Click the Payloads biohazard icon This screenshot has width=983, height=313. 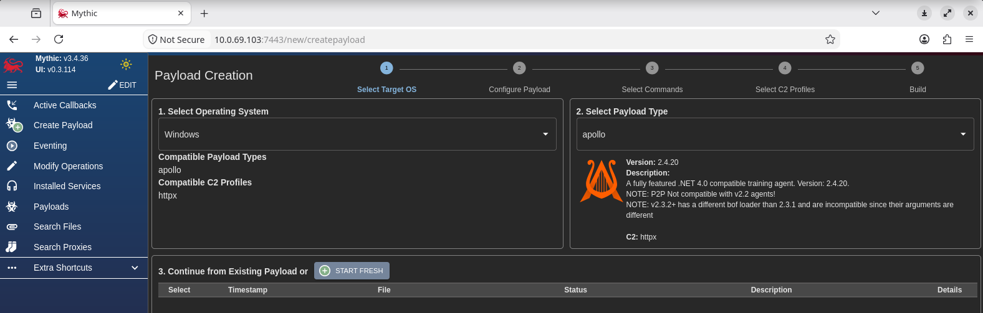[x=12, y=207]
